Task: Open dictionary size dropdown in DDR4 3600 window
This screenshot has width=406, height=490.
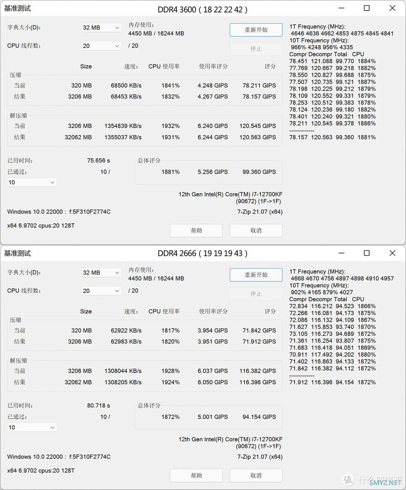Action: point(101,27)
